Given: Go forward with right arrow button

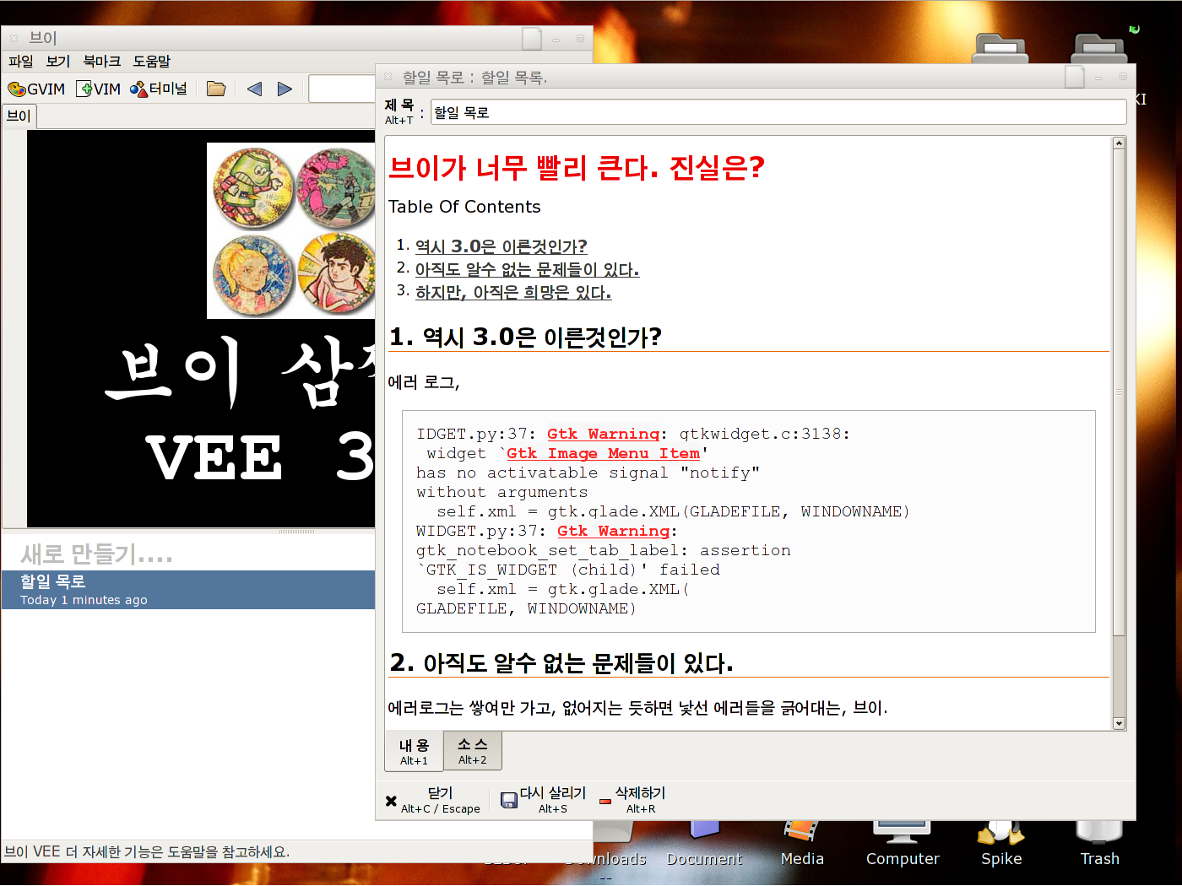Looking at the screenshot, I should point(285,89).
